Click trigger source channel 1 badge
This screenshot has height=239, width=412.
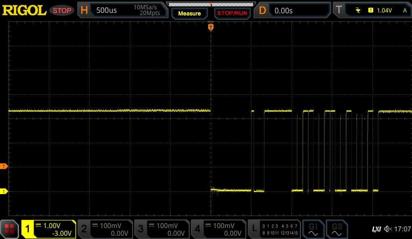pos(371,10)
